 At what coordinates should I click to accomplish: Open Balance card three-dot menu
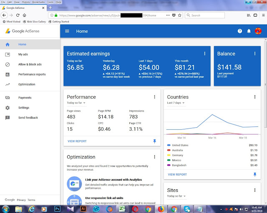coord(255,54)
